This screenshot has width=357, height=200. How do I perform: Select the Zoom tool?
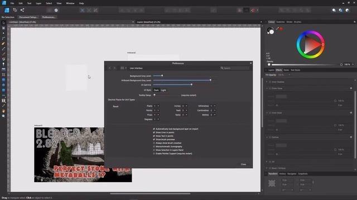3,116
